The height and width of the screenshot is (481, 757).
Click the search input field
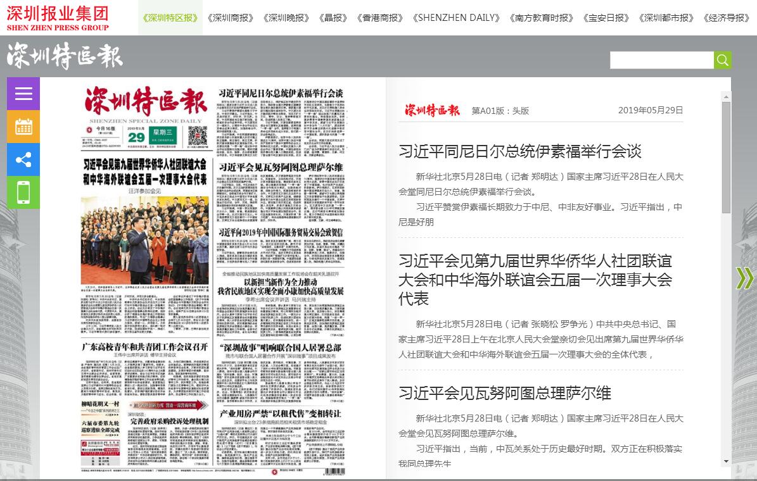click(661, 60)
